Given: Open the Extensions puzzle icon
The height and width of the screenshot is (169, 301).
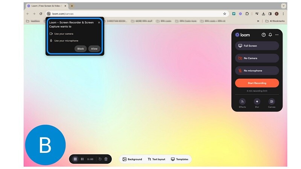Looking at the screenshot, I should [x=247, y=14].
